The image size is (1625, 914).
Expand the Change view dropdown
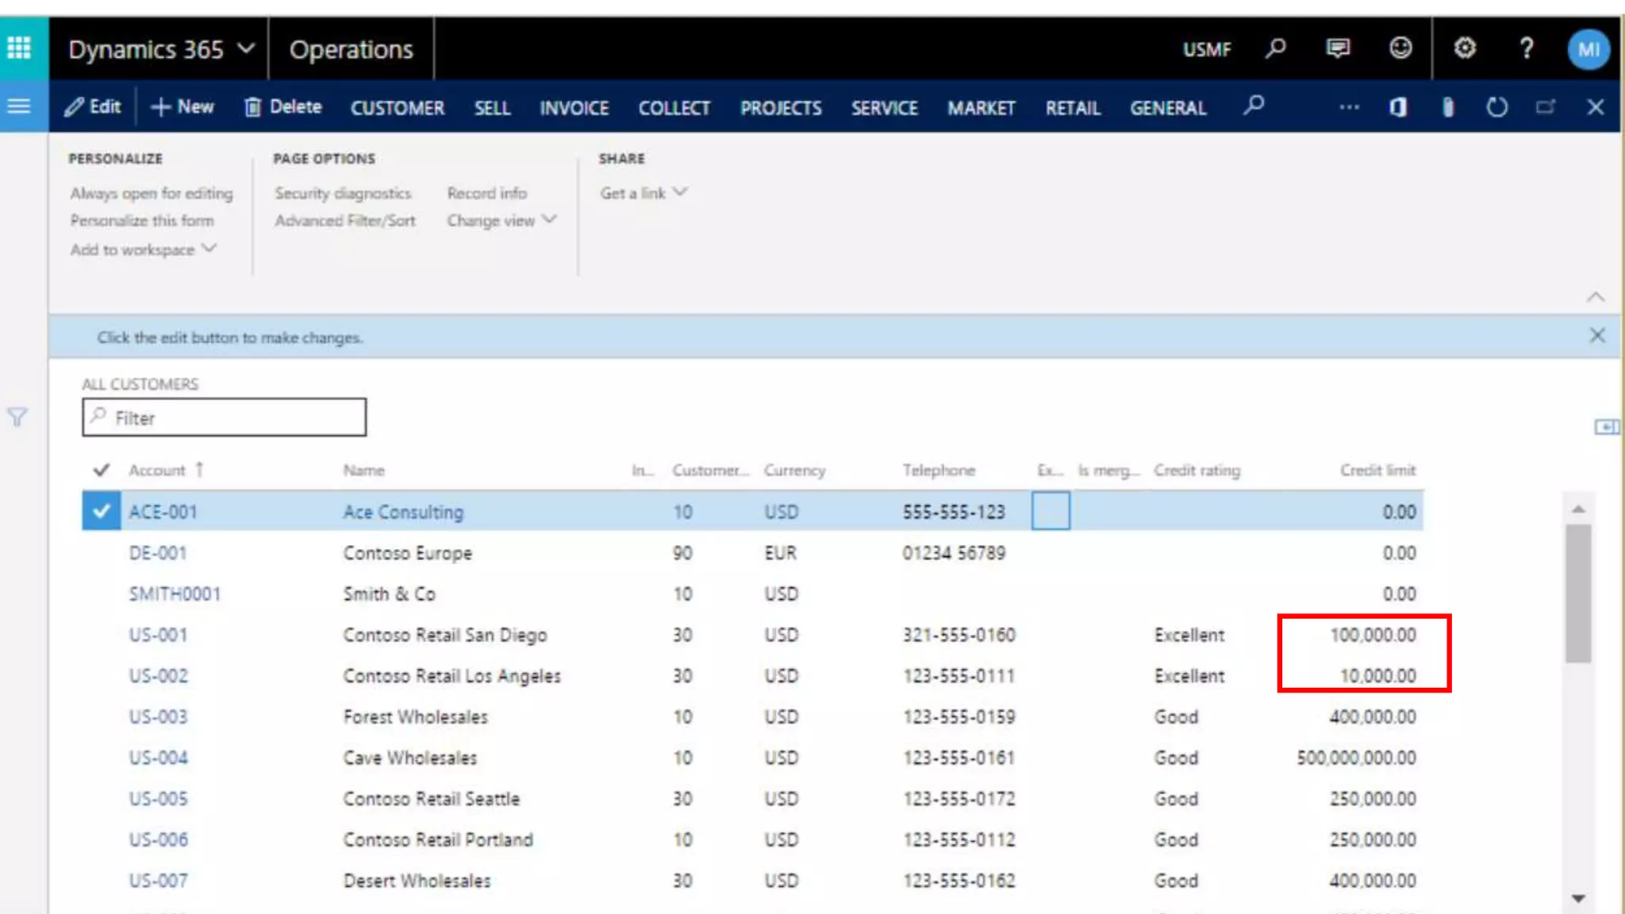click(x=501, y=221)
